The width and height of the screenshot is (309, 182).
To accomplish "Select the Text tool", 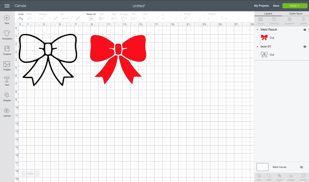I will pyautogui.click(x=7, y=81).
